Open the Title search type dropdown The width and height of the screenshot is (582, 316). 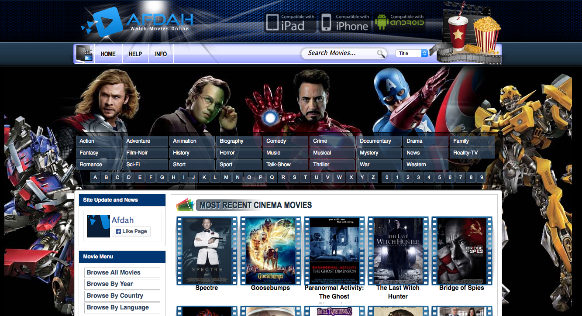coord(411,53)
